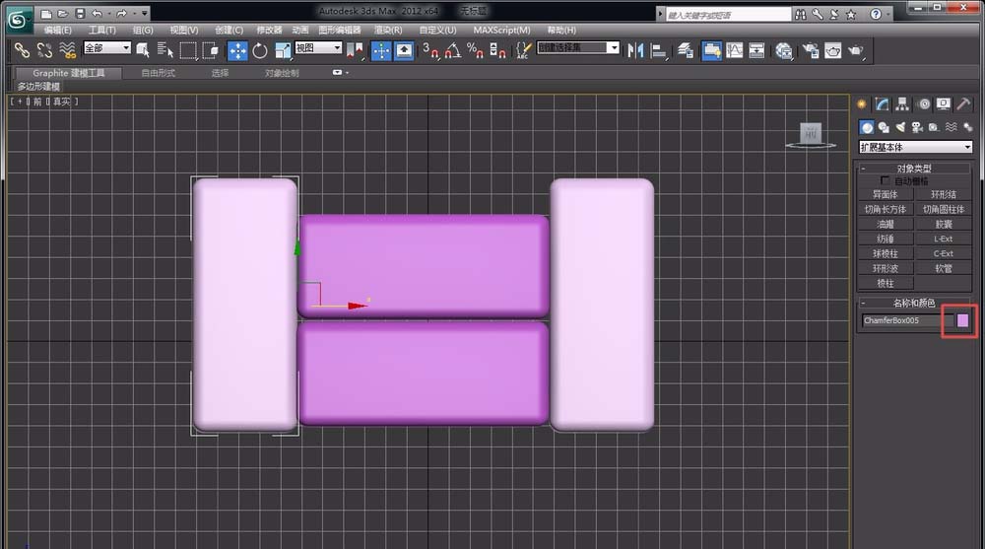
Task: Click the Save File floppy icon
Action: 80,13
